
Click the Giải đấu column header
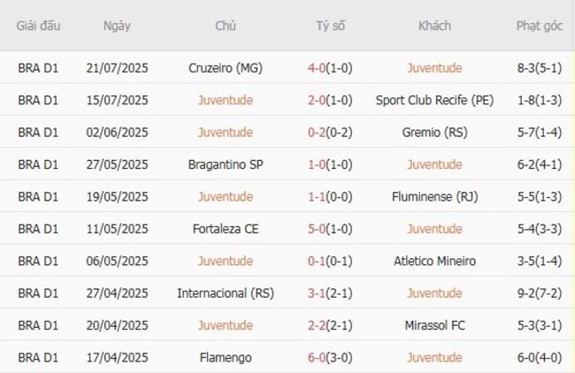(x=38, y=26)
